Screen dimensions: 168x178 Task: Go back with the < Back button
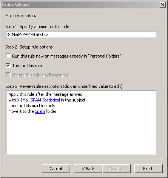[88, 169]
